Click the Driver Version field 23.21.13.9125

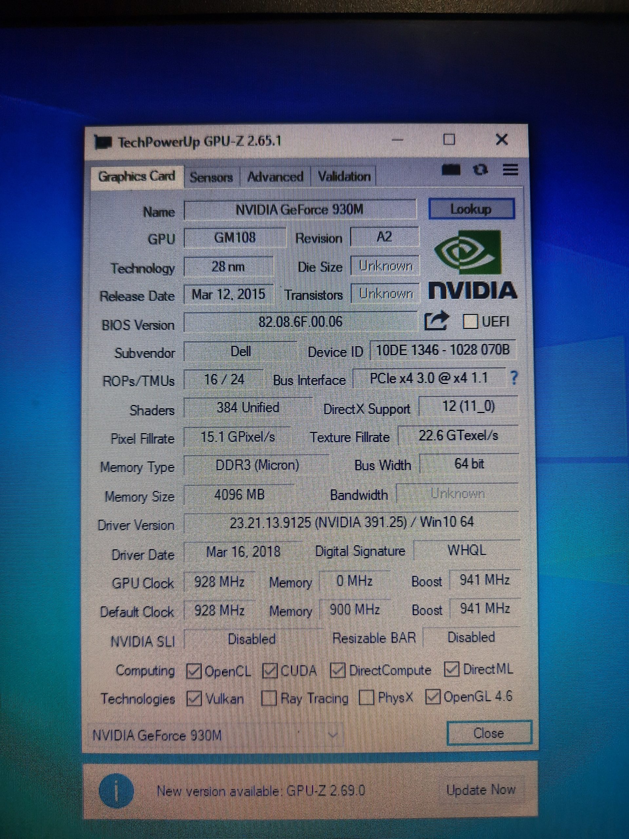(352, 522)
